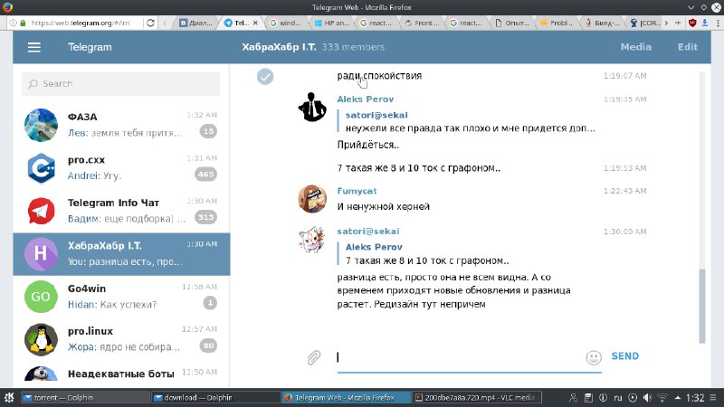Click the 1:32 taskbar clock
The width and height of the screenshot is (724, 407).
pos(695,397)
